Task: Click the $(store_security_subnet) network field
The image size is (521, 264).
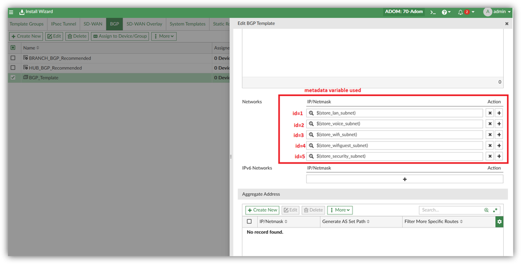Action: click(x=394, y=156)
